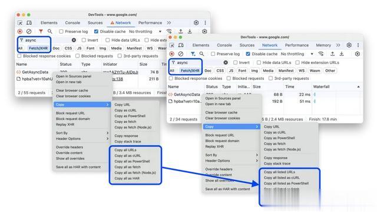Select CSS filter in left window
377x214 pixels.
pos(68,48)
